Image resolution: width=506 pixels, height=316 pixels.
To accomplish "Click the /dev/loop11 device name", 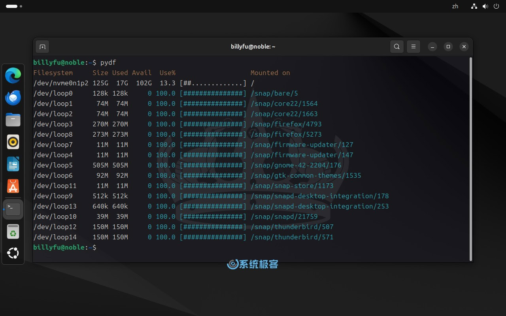I will [55, 186].
